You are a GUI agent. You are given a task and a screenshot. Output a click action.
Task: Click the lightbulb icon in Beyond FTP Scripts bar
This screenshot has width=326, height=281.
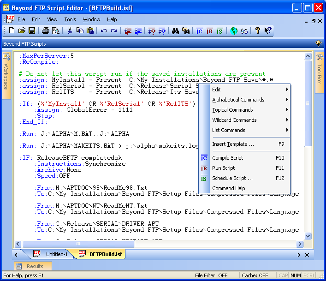[x=318, y=43]
